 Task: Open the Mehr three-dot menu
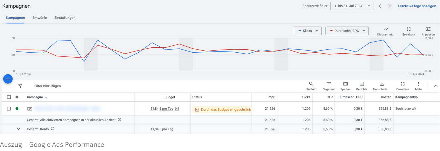[x=418, y=84]
